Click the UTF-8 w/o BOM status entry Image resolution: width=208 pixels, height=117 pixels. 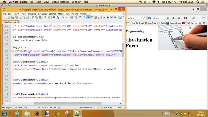click(x=105, y=107)
